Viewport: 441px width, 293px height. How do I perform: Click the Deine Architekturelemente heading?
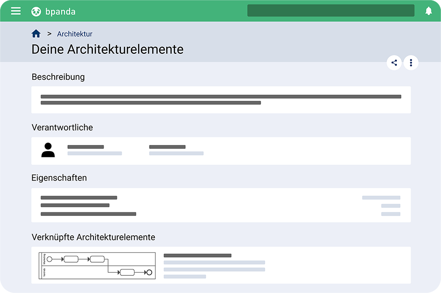point(107,49)
